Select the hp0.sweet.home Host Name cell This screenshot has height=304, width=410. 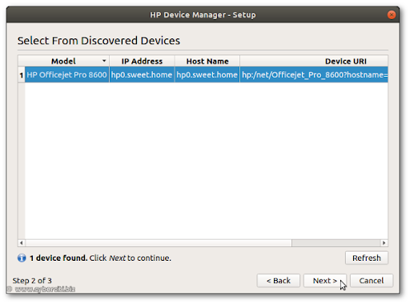point(207,74)
